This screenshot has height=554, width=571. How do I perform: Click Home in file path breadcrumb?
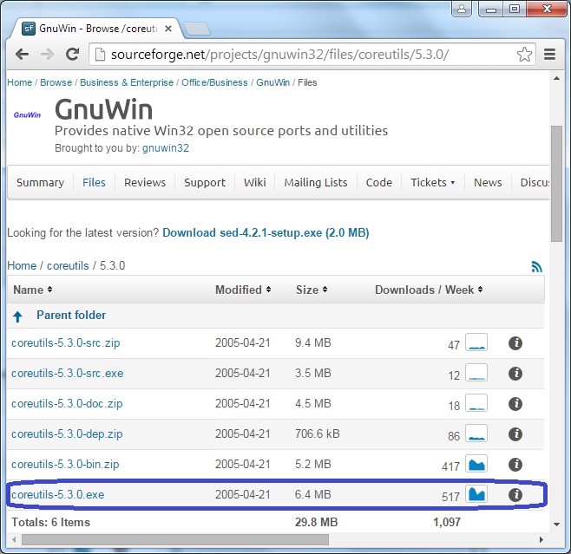coord(22,266)
